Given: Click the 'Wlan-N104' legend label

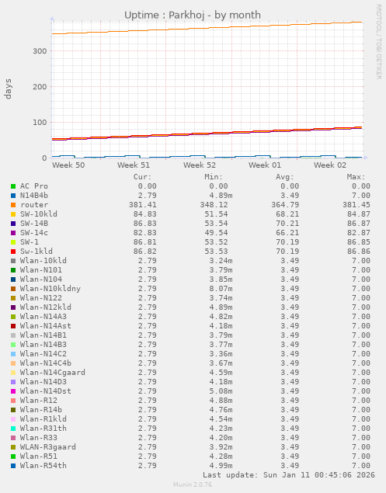Looking at the screenshot, I should 41,279.
